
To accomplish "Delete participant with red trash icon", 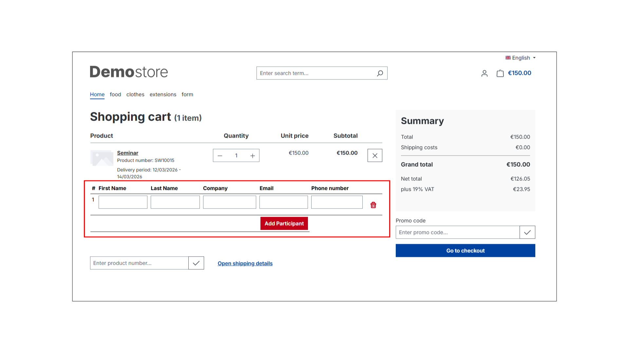I will click(x=373, y=205).
